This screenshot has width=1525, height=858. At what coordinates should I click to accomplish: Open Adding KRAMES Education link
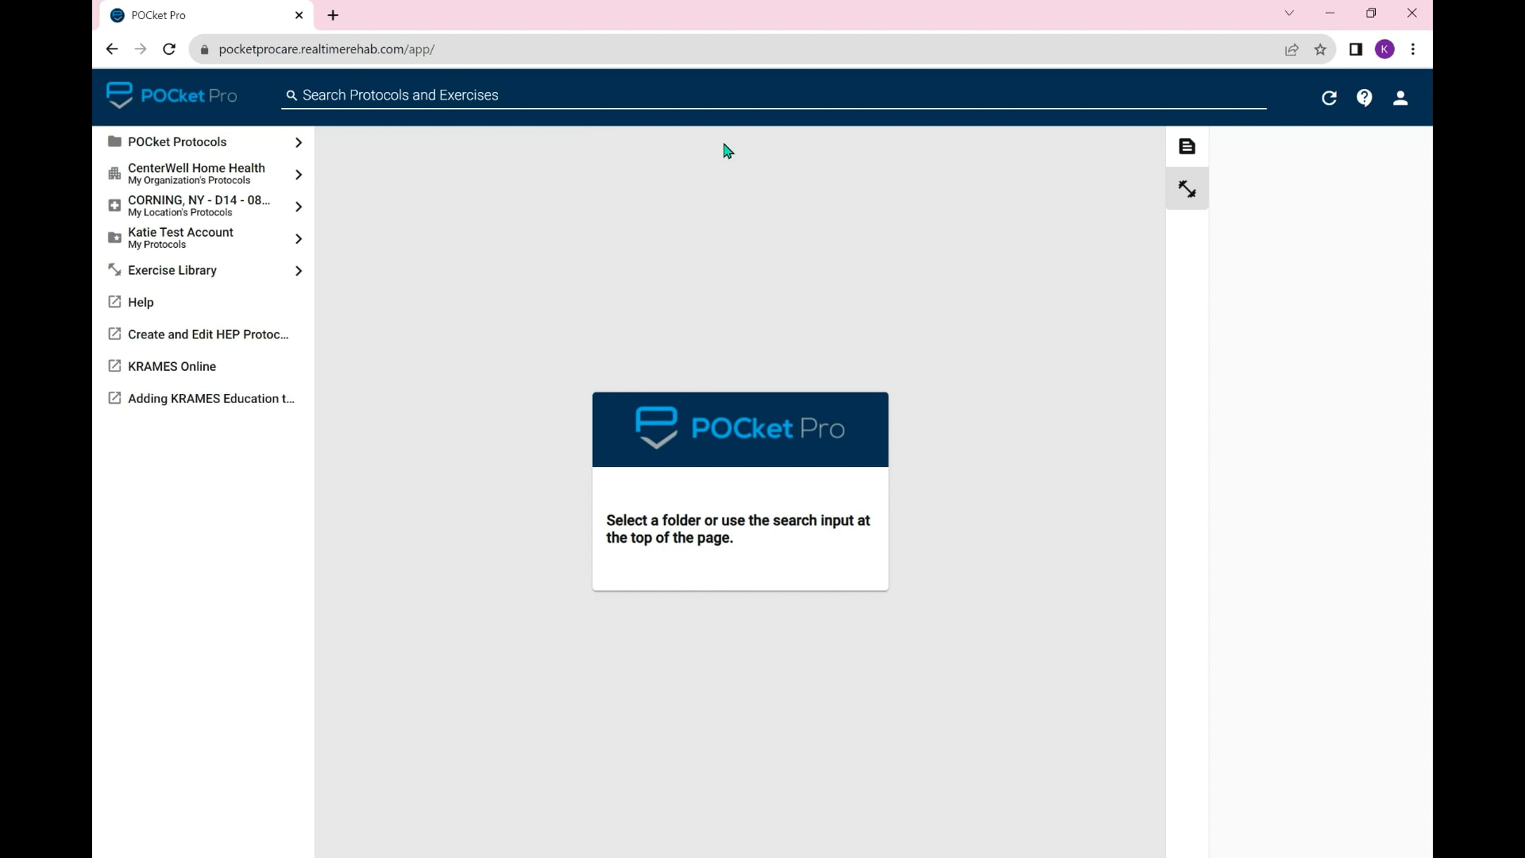click(203, 398)
